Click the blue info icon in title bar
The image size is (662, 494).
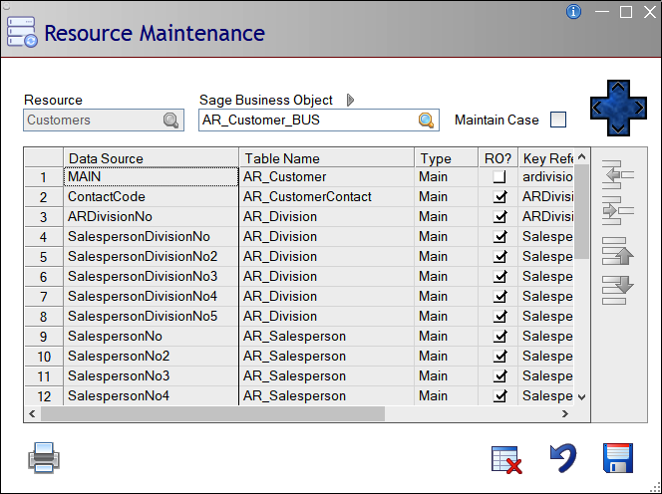573,12
